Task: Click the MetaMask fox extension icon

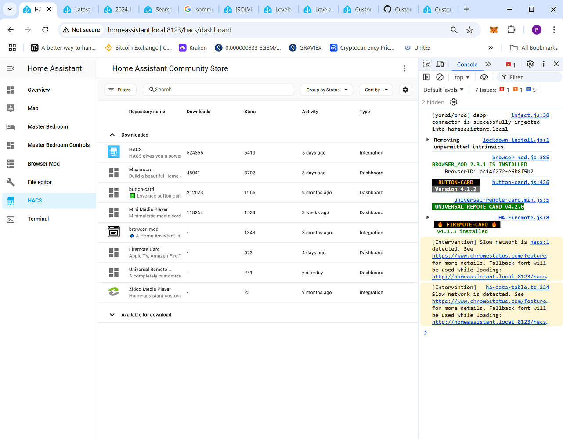Action: click(493, 30)
